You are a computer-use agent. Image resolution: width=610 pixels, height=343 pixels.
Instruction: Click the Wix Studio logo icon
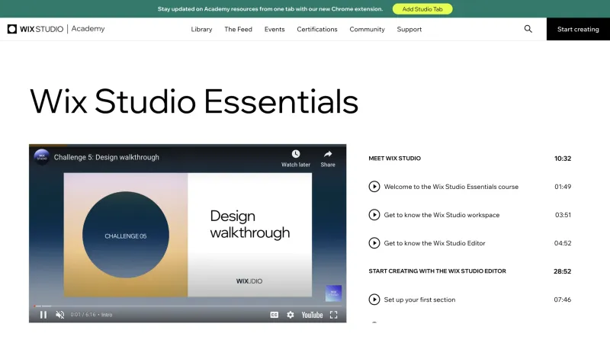coord(12,29)
